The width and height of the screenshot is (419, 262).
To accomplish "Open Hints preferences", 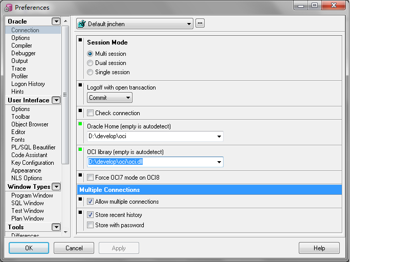I will 17,92.
